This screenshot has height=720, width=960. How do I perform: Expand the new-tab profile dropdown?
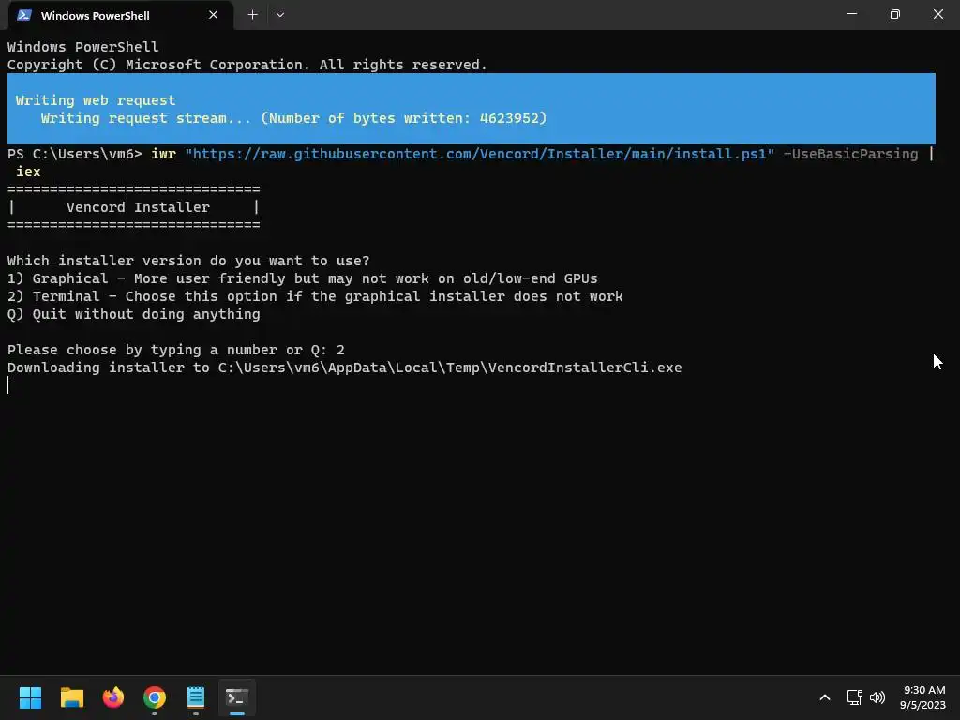[x=279, y=15]
